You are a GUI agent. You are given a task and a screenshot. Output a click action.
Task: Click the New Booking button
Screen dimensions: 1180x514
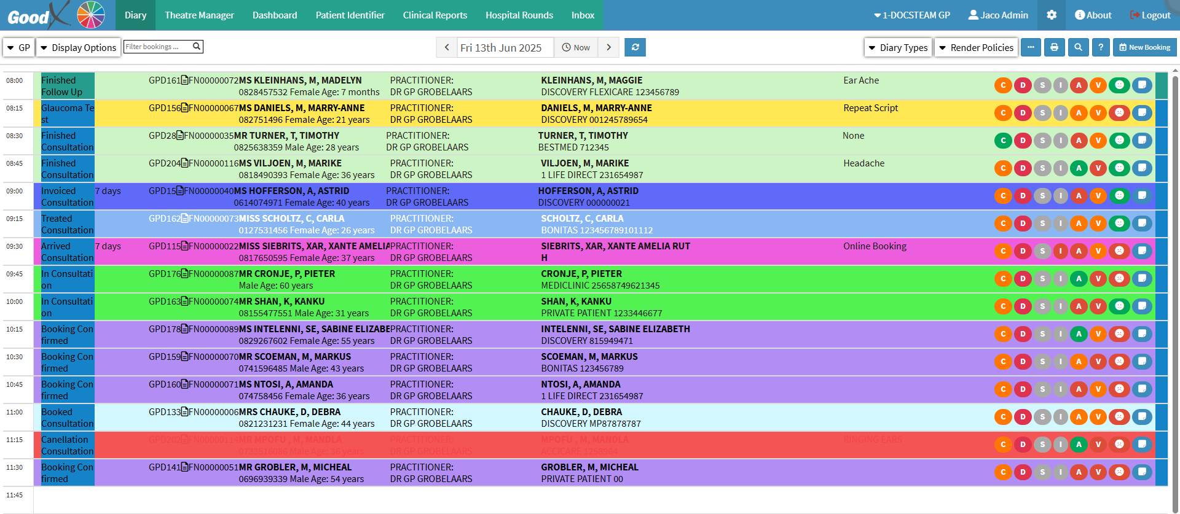point(1144,47)
